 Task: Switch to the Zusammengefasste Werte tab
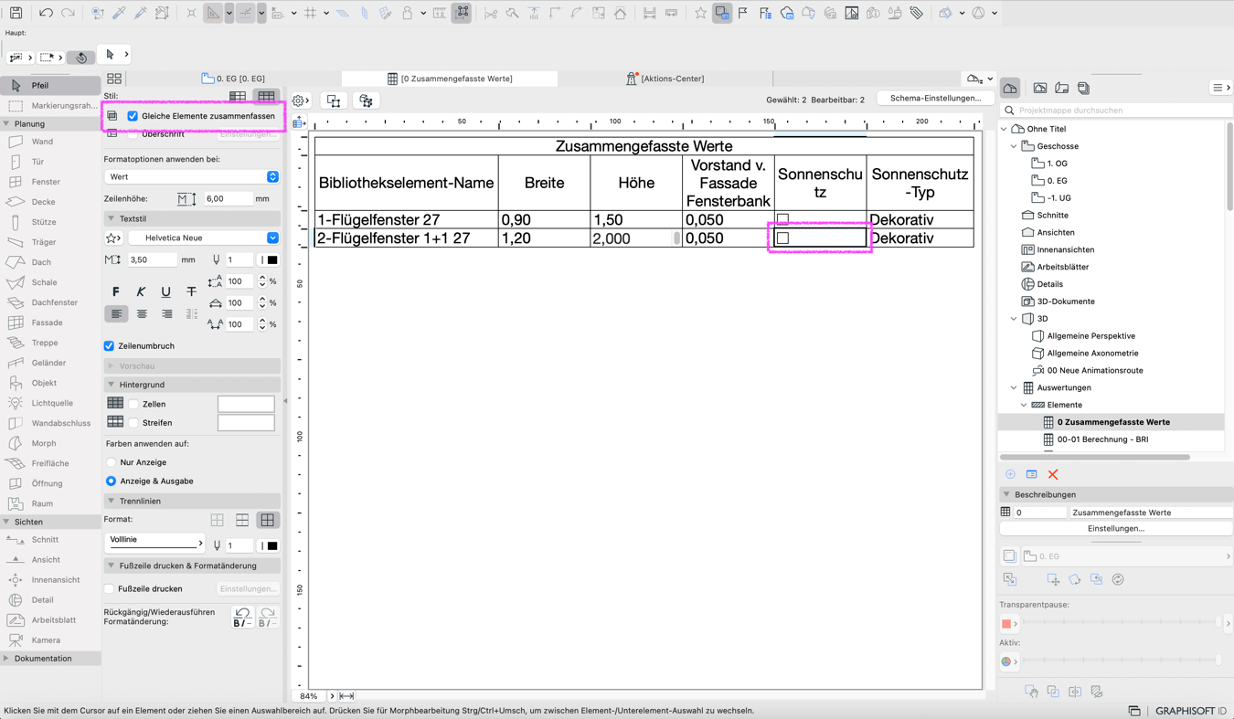coord(449,79)
